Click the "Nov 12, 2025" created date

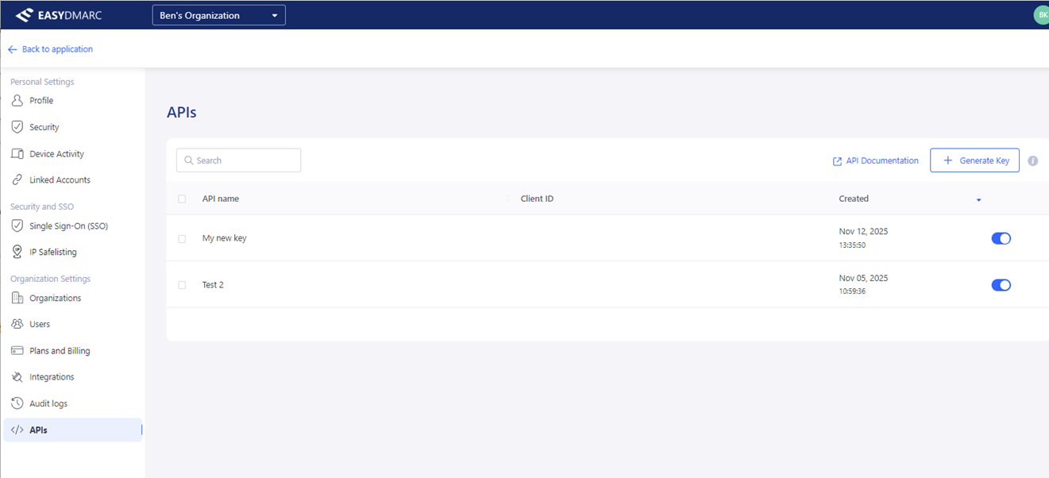coord(863,232)
